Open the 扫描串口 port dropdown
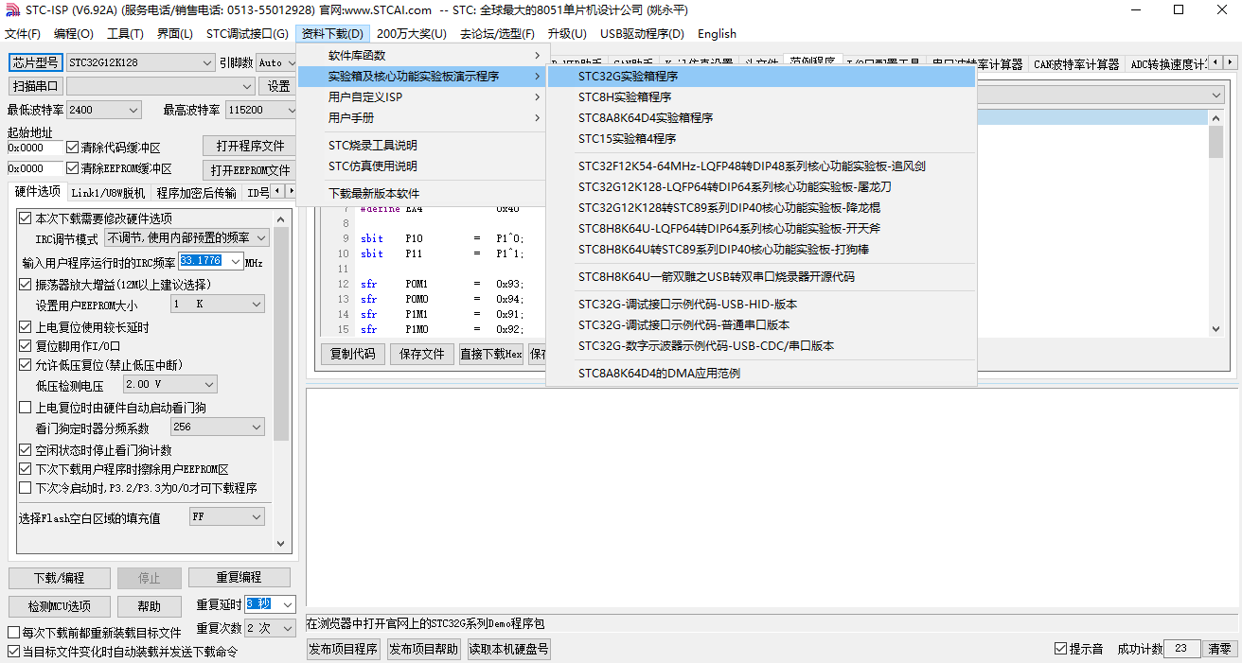Viewport: 1242px width, 663px height. click(159, 86)
